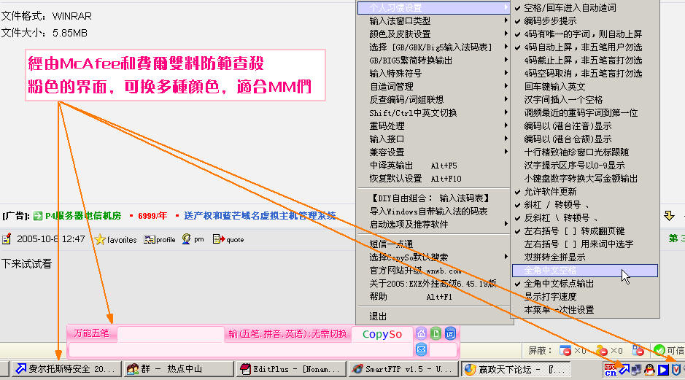Click the QQ penguin tray icon
This screenshot has width=685, height=380.
[649, 370]
